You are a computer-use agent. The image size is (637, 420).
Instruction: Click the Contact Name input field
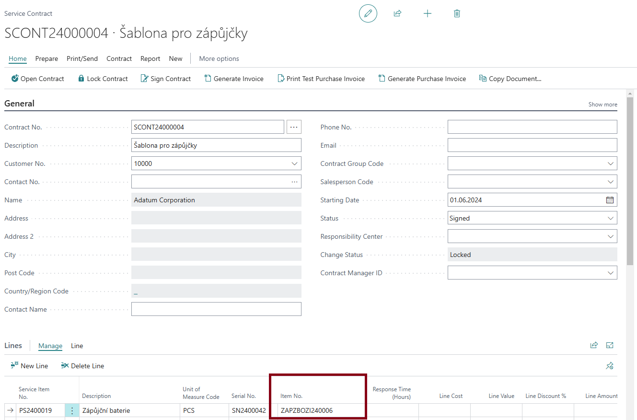point(216,309)
